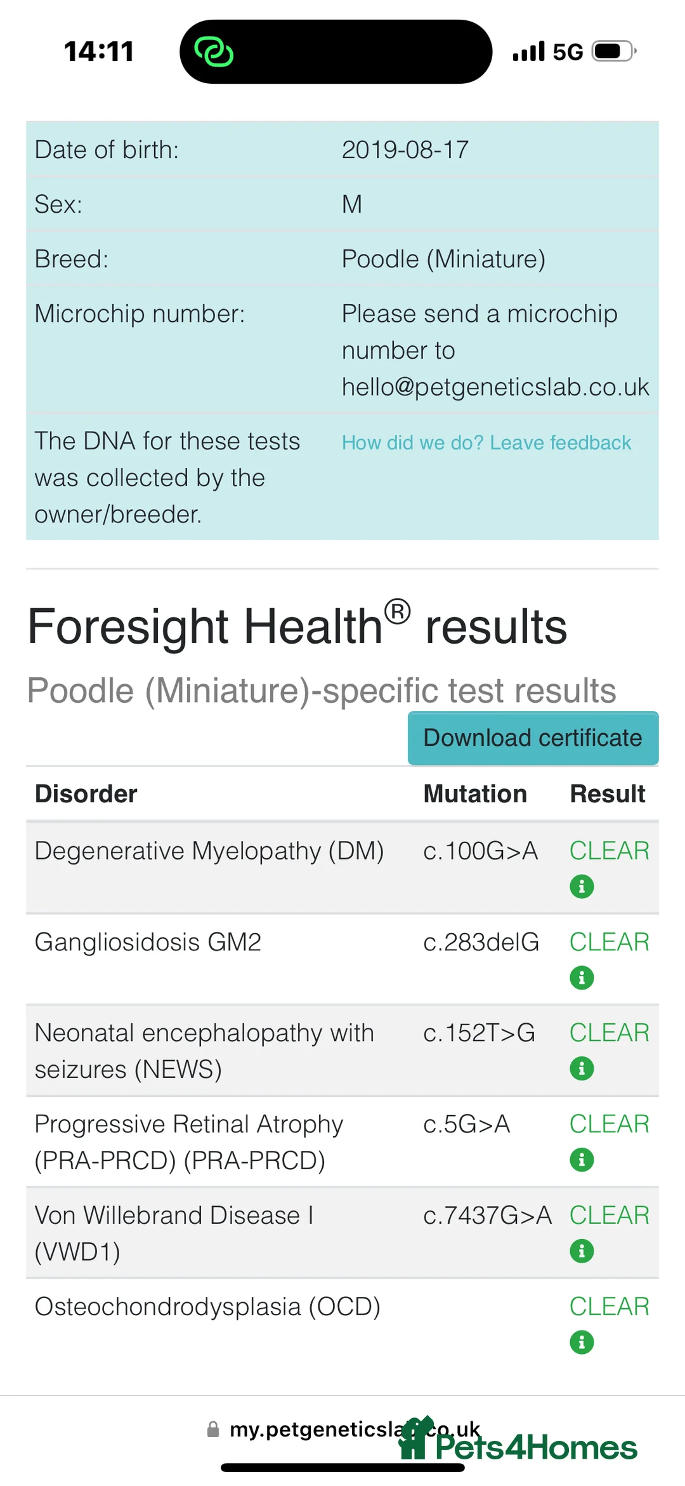Viewport: 685px width, 1486px height.
Task: Tap the green link icon in Dynamic Island
Action: click(214, 51)
